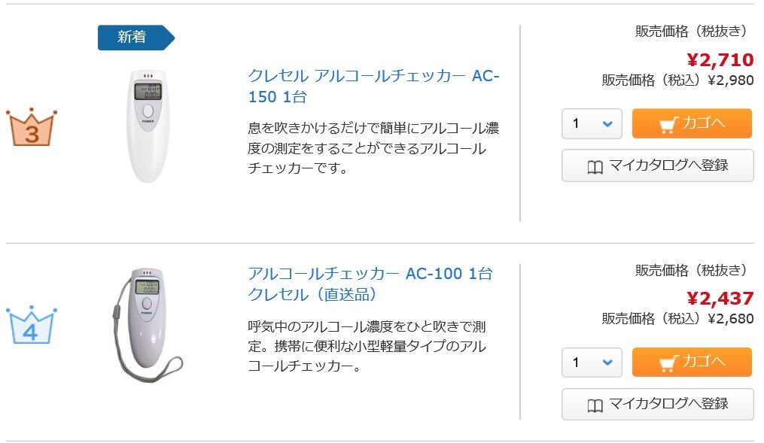This screenshot has height=443, width=764.
Task: Click book icon in AC-100 catalog button
Action: pos(595,405)
